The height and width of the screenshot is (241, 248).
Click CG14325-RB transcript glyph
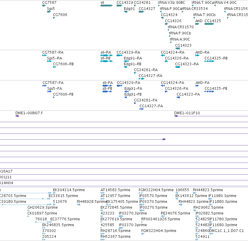209,61
